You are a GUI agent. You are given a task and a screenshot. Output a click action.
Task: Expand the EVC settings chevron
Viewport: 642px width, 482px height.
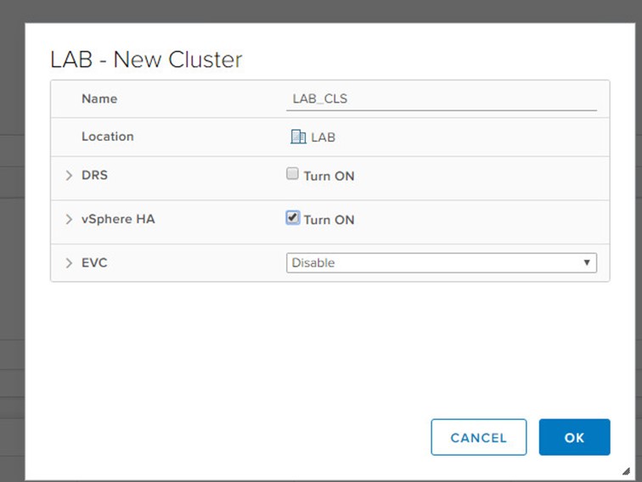click(x=69, y=263)
